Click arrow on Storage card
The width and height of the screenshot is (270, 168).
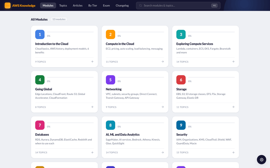coord(233,107)
